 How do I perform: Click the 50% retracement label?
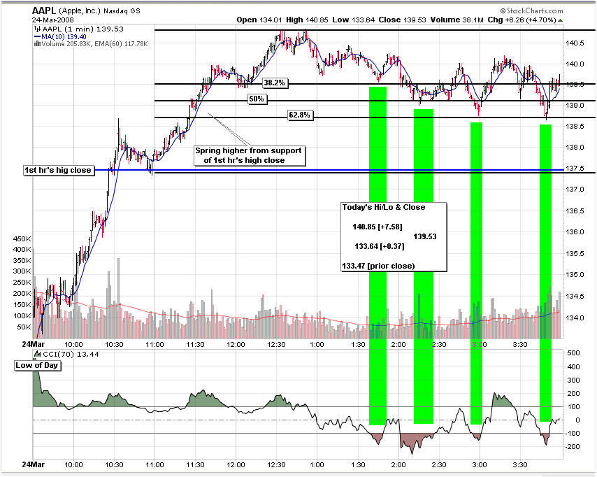[257, 99]
